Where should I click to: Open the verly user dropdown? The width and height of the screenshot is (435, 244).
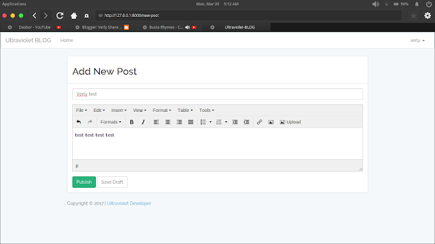click(x=417, y=41)
